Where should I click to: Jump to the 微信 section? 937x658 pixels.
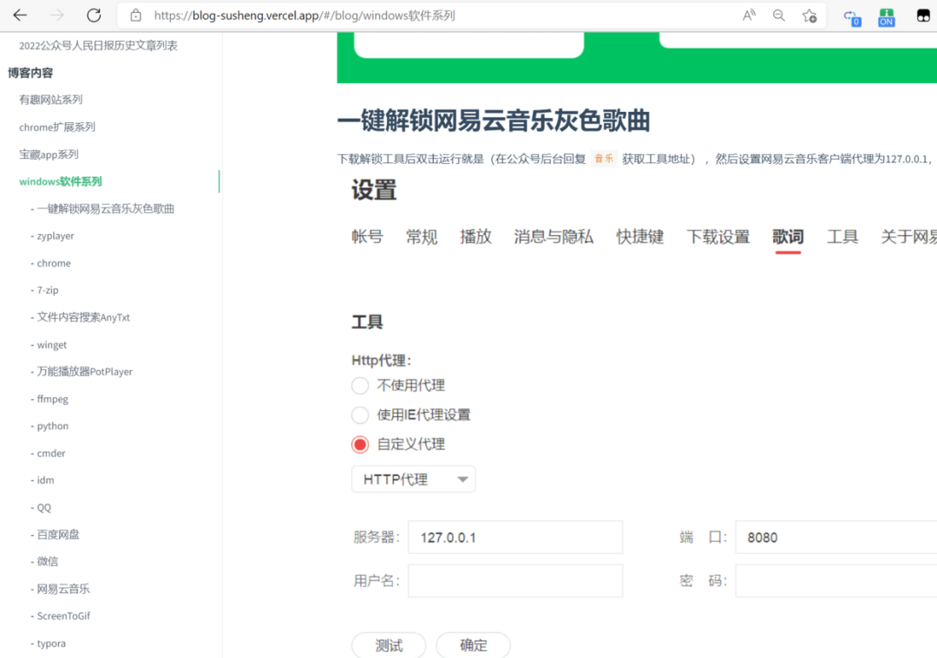point(48,561)
